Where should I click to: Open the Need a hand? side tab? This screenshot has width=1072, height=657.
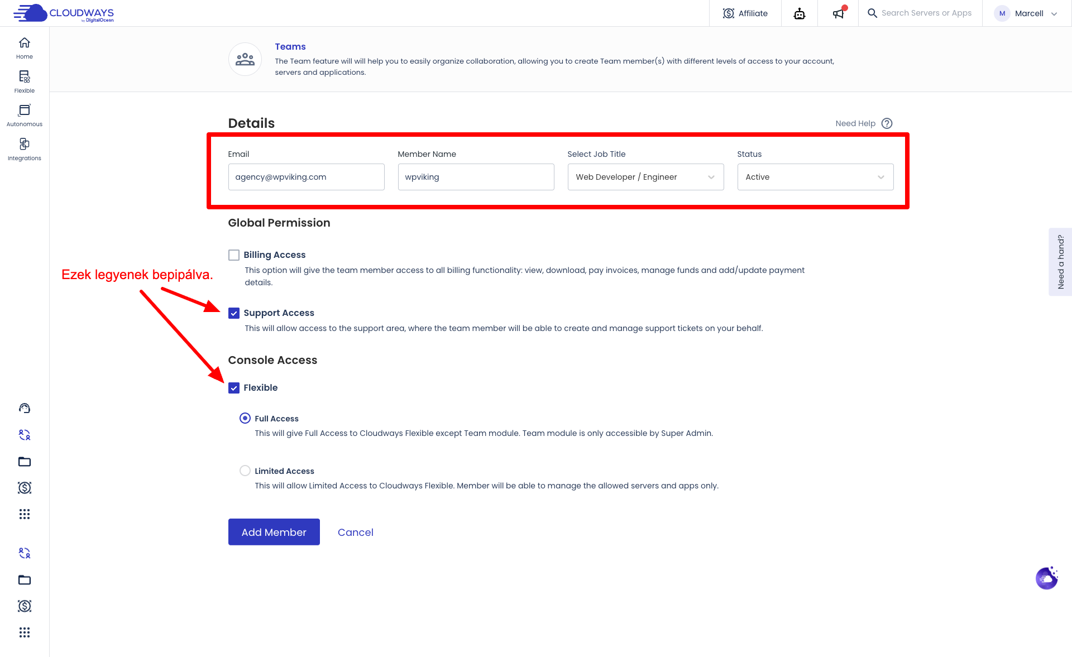click(x=1060, y=262)
